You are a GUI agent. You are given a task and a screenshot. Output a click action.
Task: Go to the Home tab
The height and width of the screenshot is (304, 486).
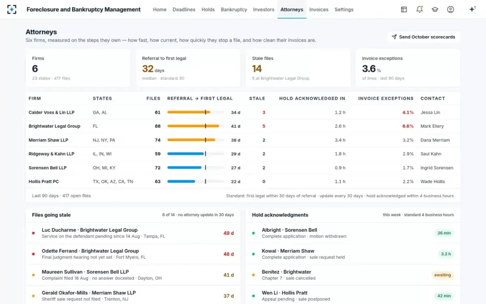pos(160,9)
